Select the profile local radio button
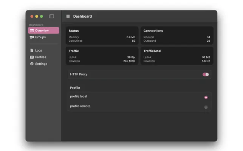 206,97
